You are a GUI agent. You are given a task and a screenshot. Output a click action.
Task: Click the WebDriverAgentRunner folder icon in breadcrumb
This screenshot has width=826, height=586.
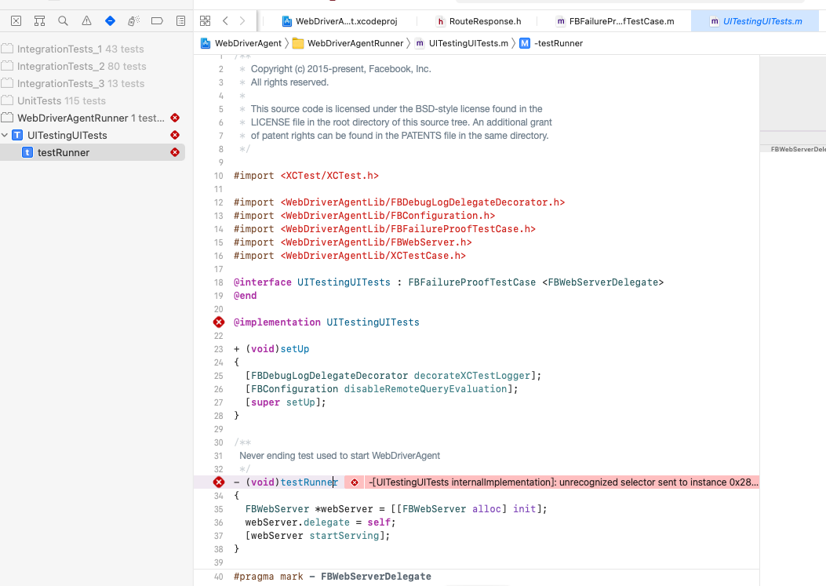(x=298, y=43)
